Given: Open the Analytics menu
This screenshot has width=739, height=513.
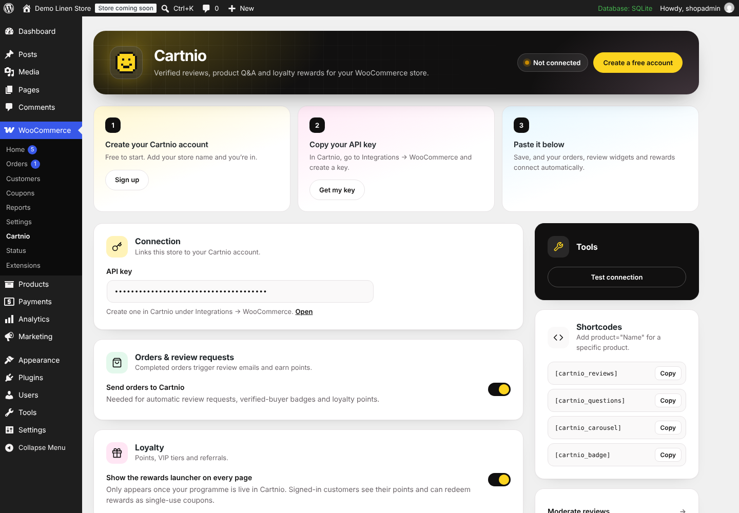Looking at the screenshot, I should tap(41, 319).
